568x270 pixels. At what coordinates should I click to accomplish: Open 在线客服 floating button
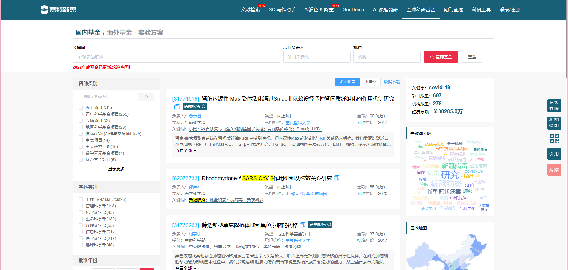[554, 106]
